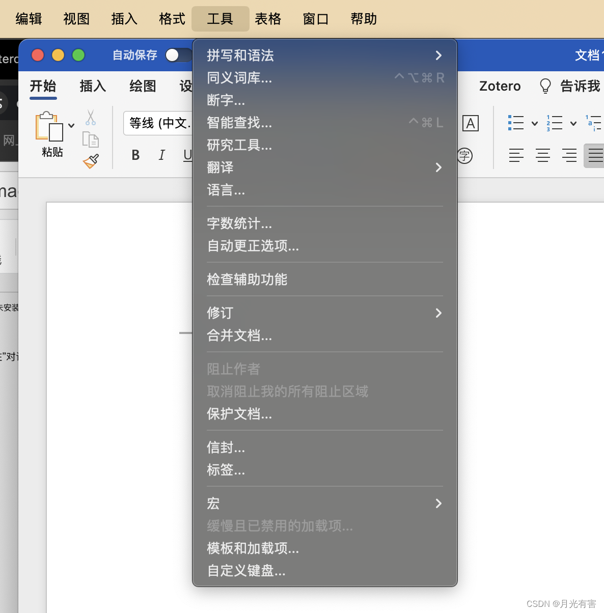Choose 语言... menu entry
Screen dimensions: 604x613
(x=325, y=190)
